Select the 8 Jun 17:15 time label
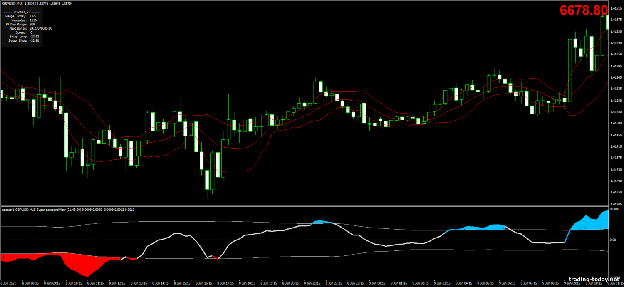 [x=227, y=283]
